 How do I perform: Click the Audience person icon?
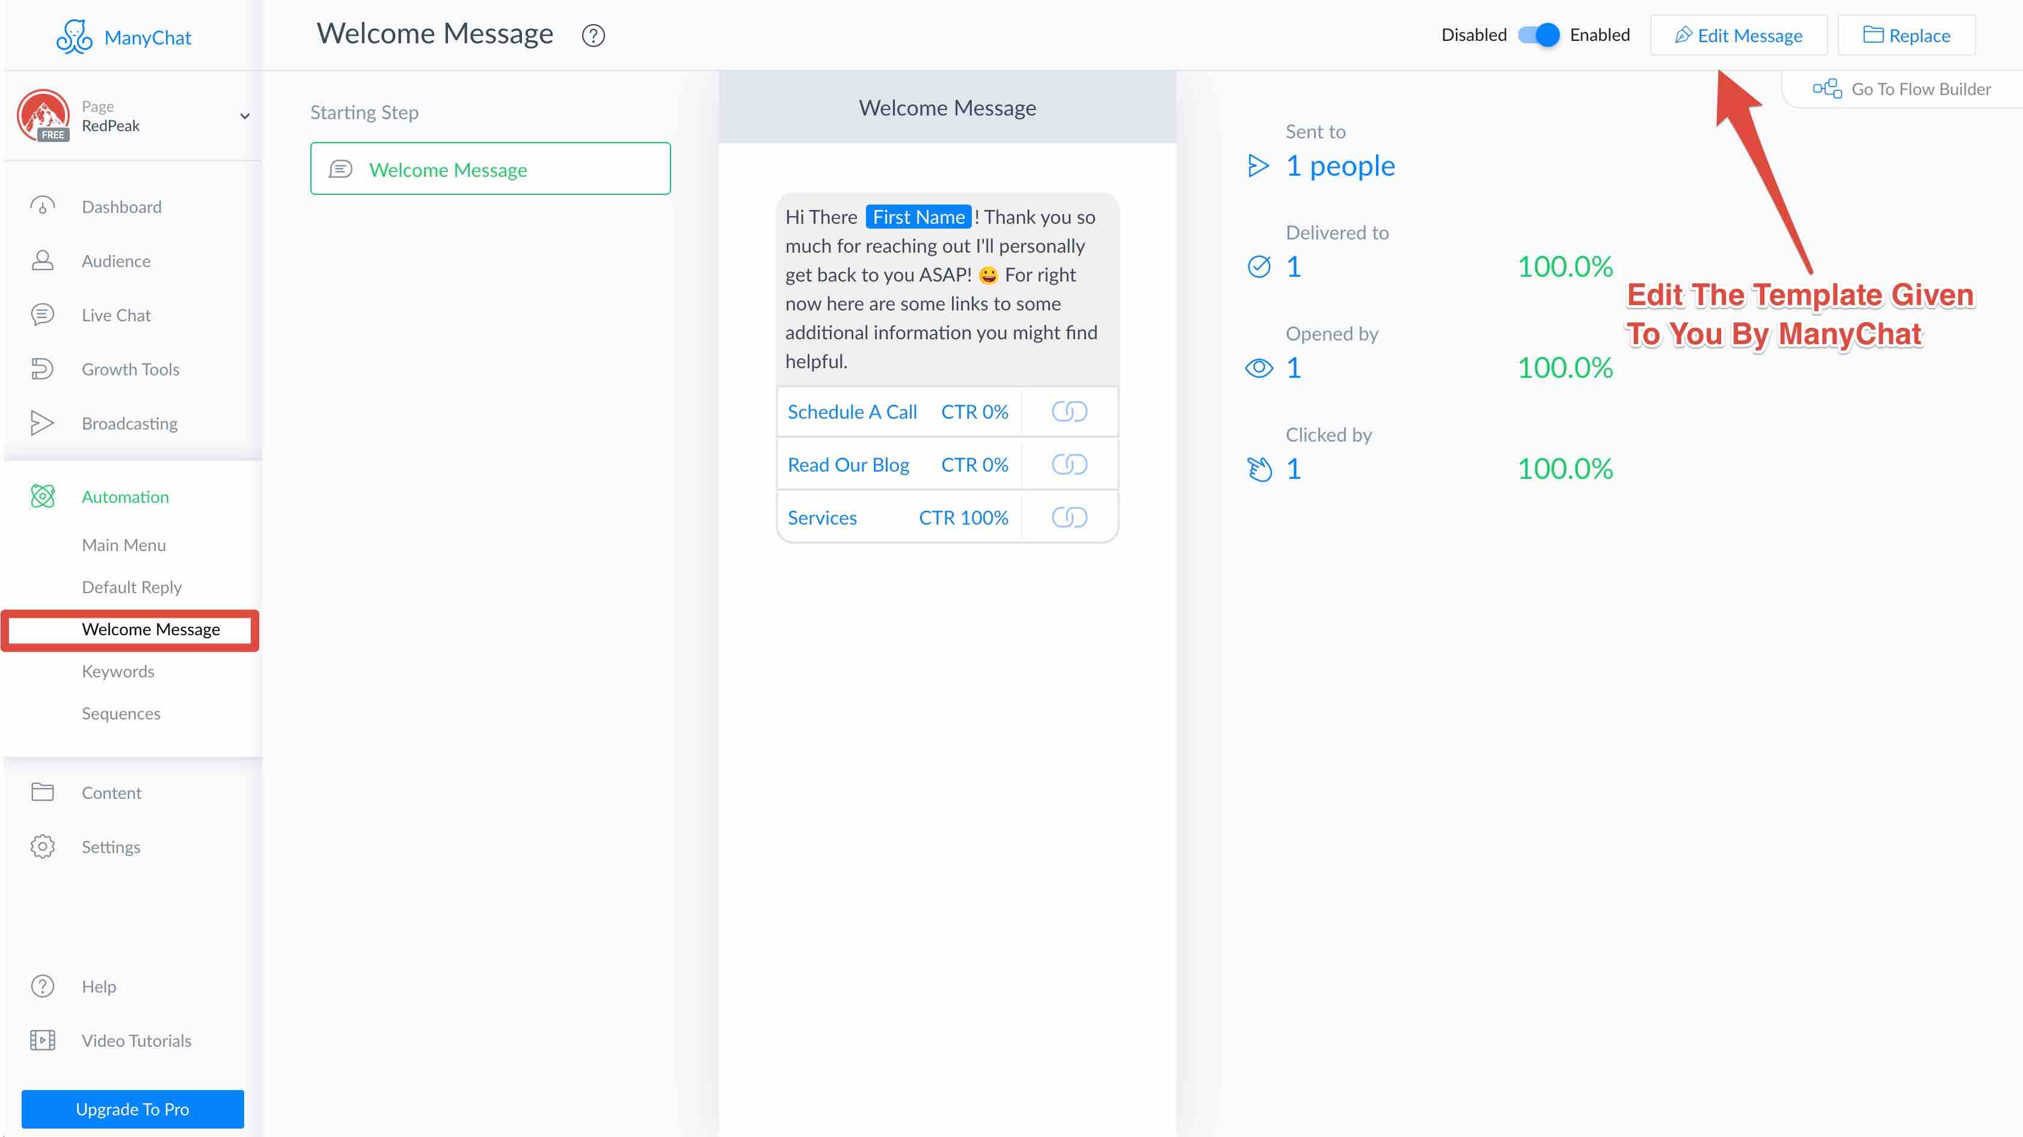[43, 261]
